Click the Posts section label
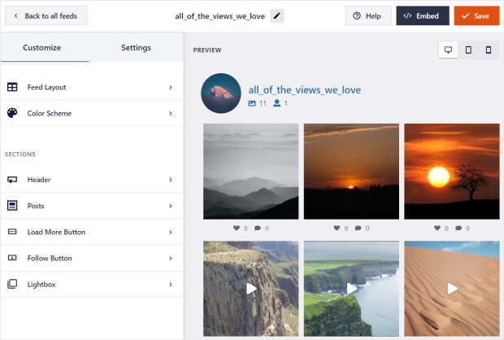The height and width of the screenshot is (340, 504). click(36, 206)
